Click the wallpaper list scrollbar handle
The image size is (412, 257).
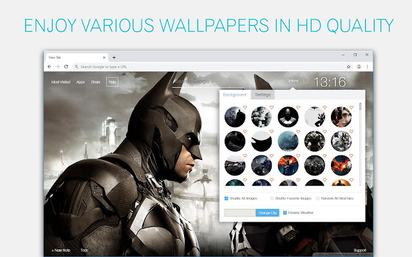(x=360, y=107)
